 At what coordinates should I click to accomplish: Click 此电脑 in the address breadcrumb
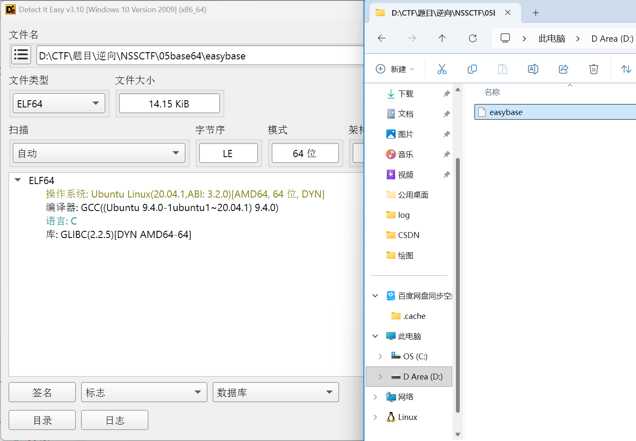pos(552,38)
